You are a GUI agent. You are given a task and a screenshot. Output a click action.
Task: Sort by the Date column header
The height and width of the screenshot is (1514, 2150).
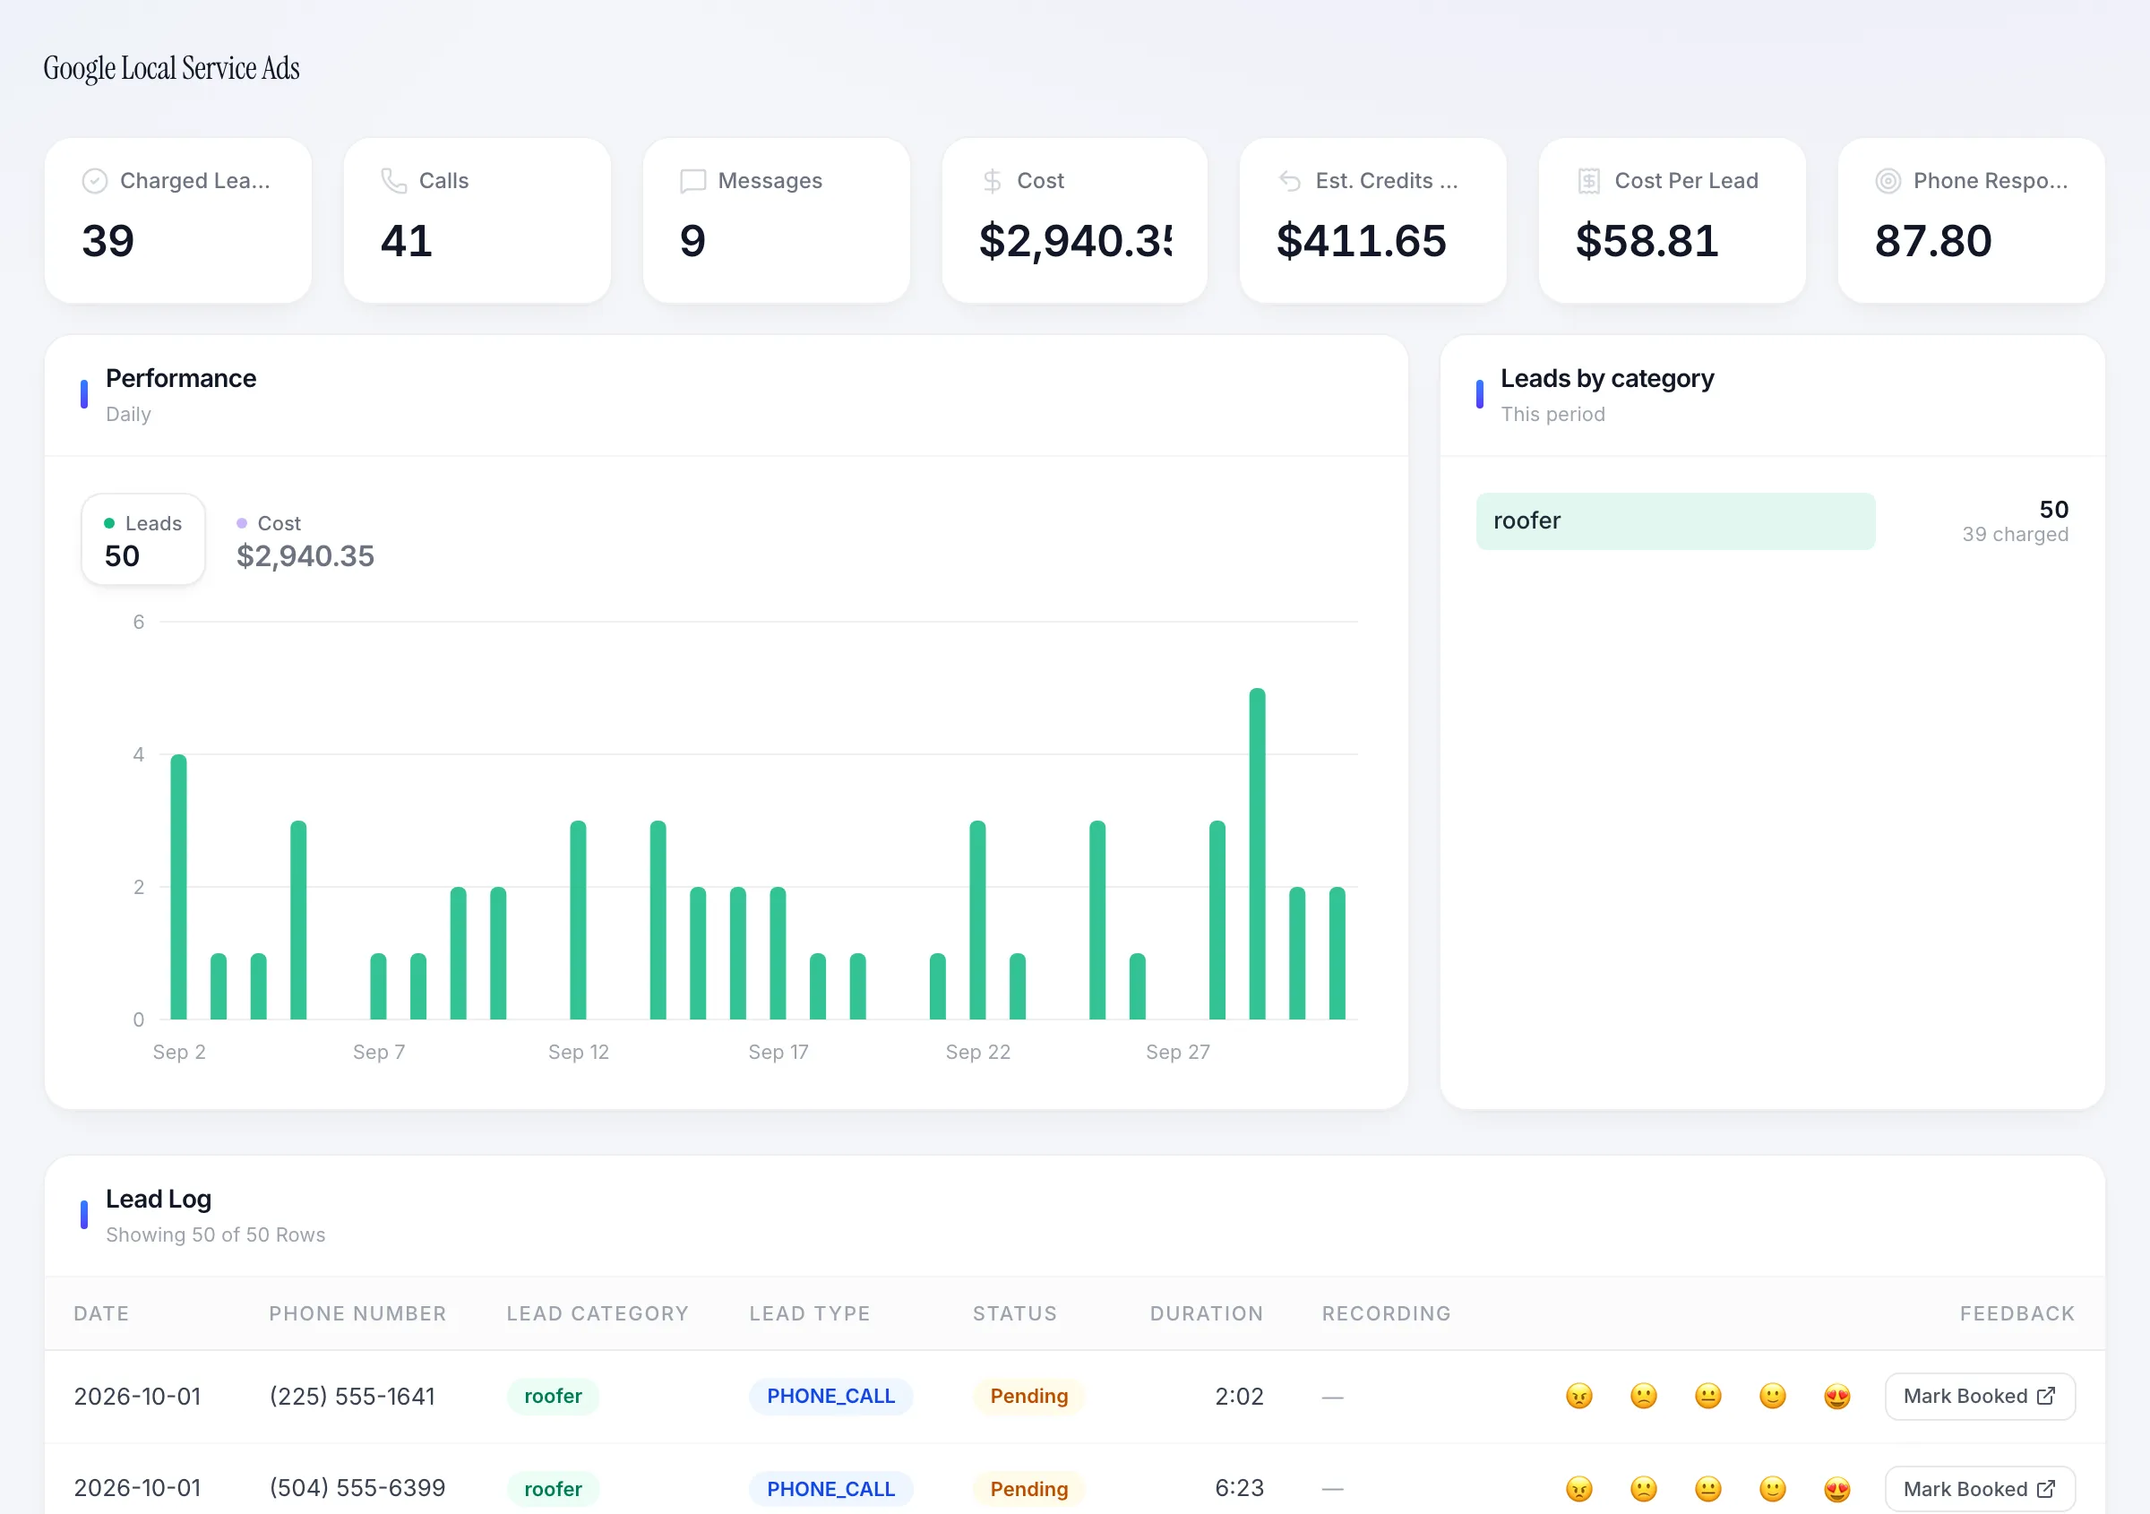tap(101, 1313)
